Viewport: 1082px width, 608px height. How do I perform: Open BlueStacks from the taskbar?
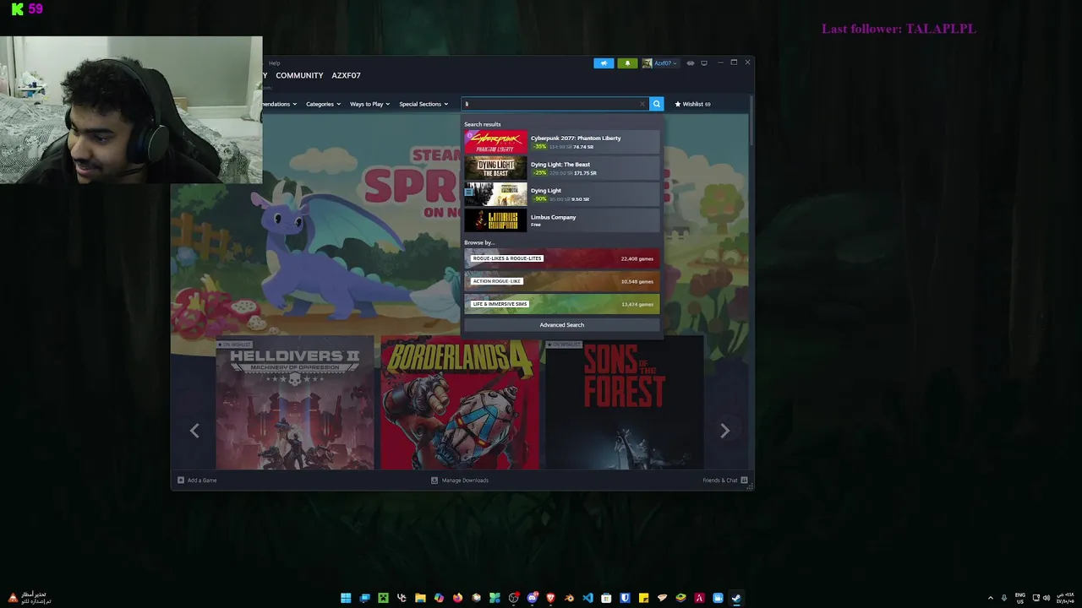[680, 598]
